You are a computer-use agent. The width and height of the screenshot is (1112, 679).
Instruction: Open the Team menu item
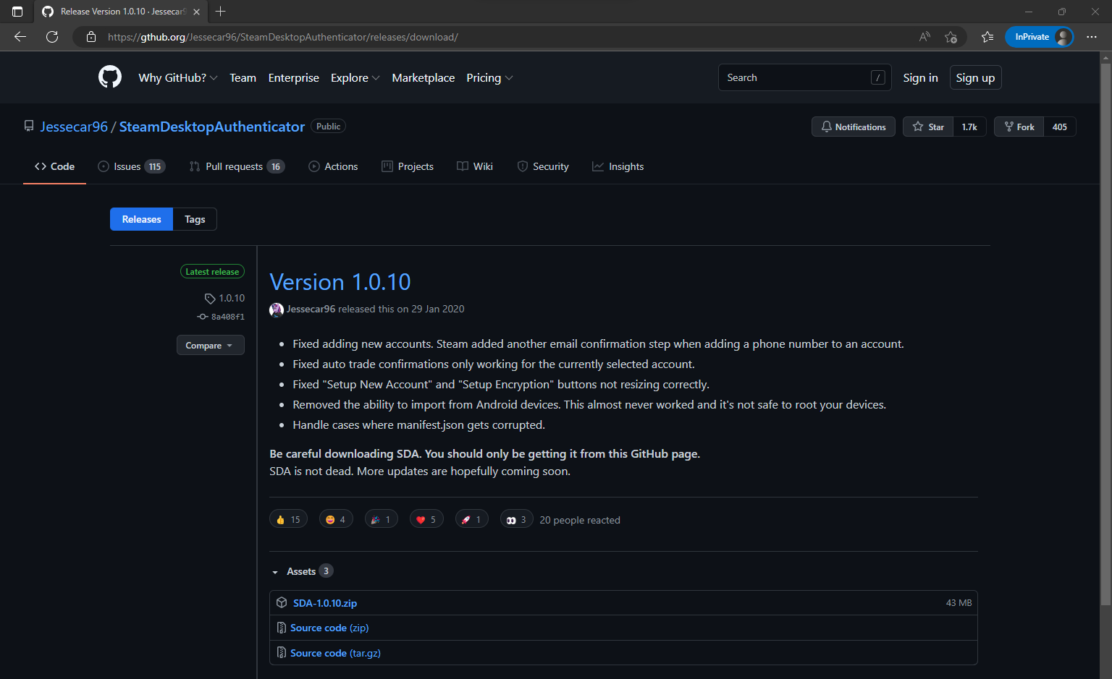click(243, 77)
